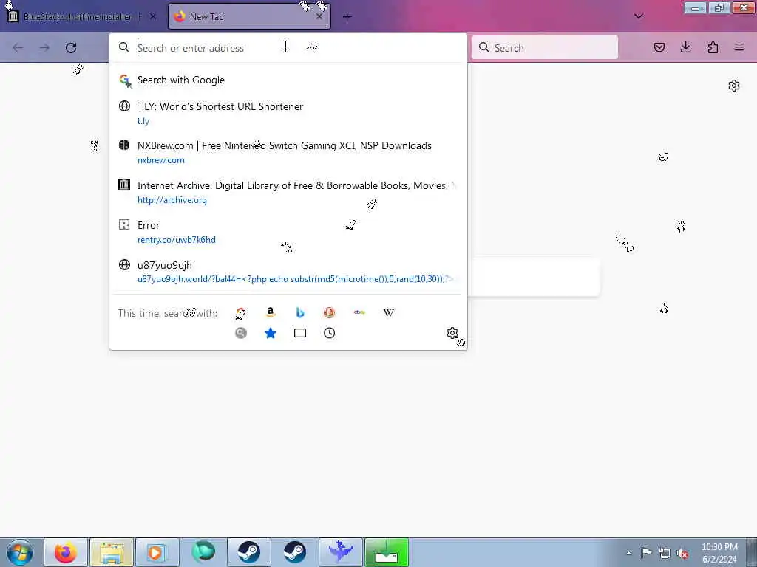This screenshot has width=757, height=567.
Task: Open the Downloads panel
Action: pyautogui.click(x=685, y=47)
